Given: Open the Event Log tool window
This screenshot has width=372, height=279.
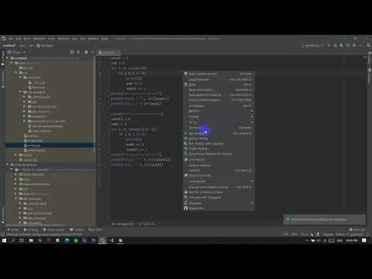Looking at the screenshot, I should [x=357, y=229].
